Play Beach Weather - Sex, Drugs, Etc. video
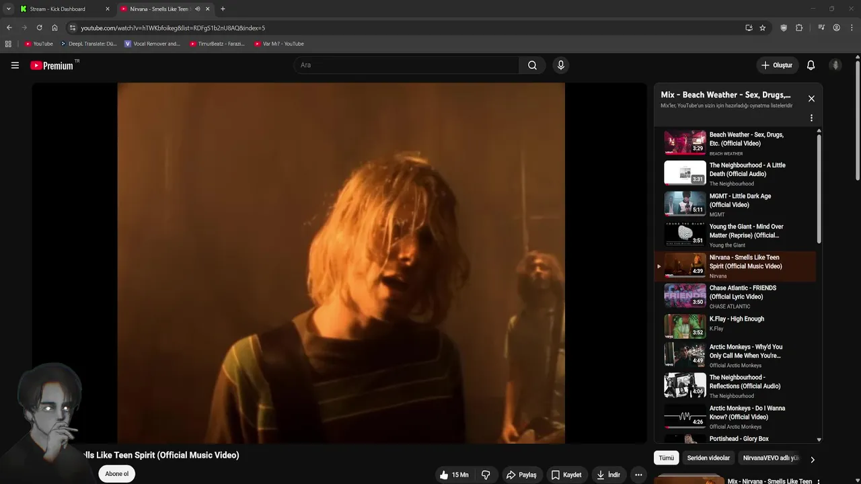The width and height of the screenshot is (861, 484). pyautogui.click(x=736, y=143)
